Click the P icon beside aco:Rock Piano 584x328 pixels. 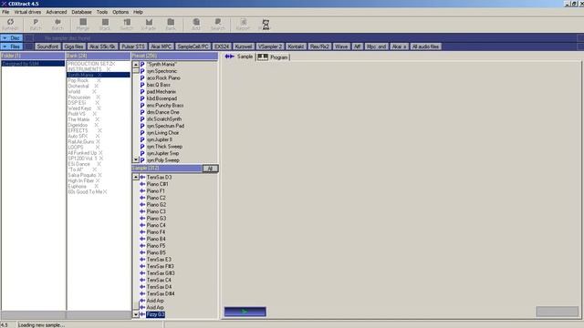[x=142, y=78]
